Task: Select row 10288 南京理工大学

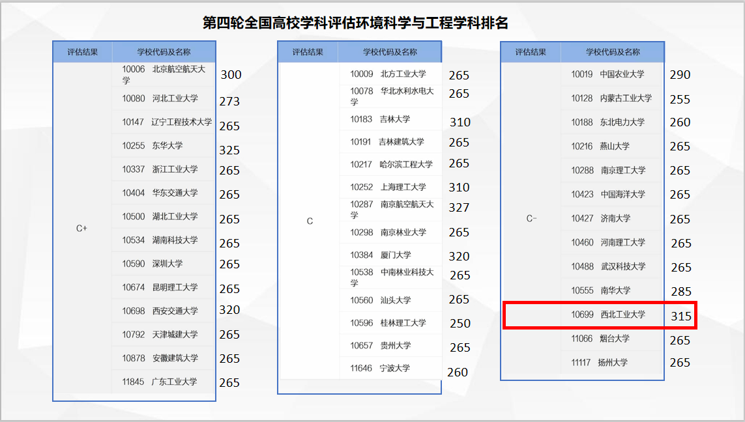Action: click(612, 171)
